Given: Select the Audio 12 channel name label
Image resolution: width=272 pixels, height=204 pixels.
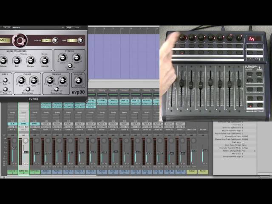Looking at the screenshot, I should (x=169, y=172).
